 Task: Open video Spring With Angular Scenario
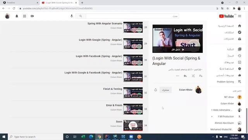(105, 23)
